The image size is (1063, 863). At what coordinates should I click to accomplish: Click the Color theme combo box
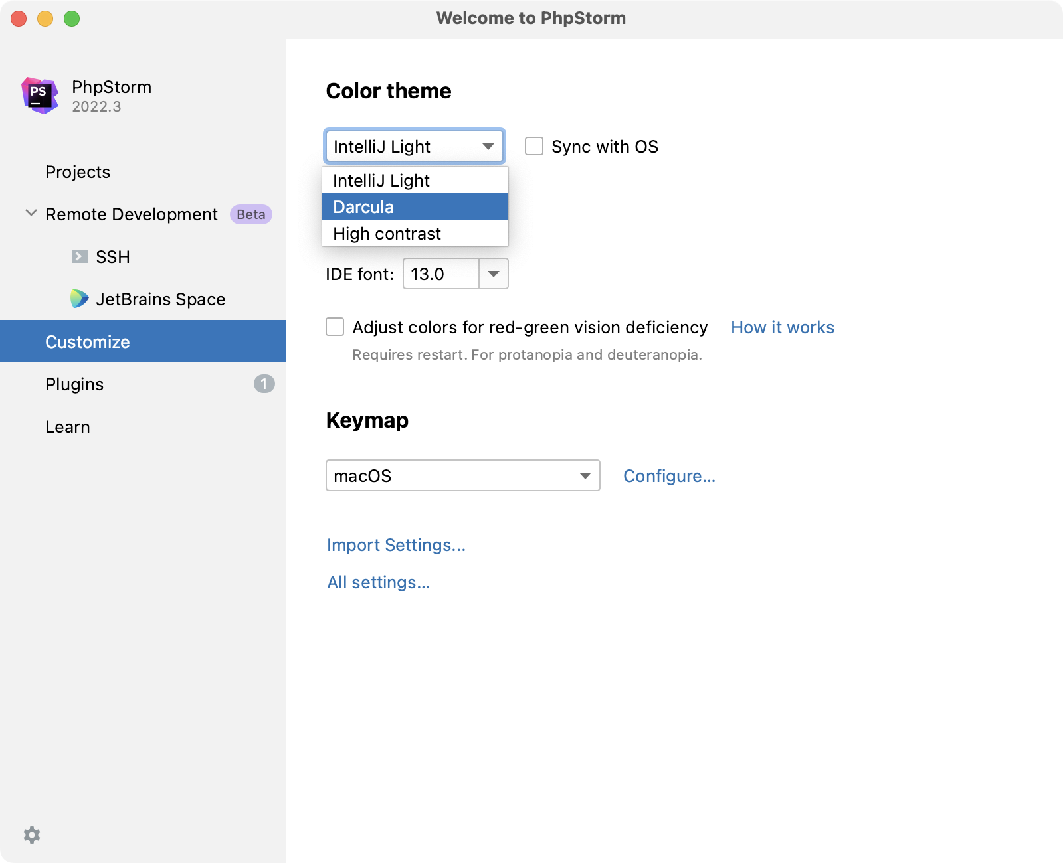coord(415,146)
